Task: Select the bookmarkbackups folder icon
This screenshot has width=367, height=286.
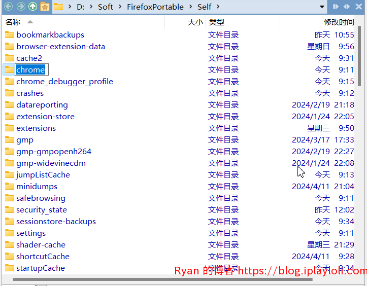Action: coord(10,34)
